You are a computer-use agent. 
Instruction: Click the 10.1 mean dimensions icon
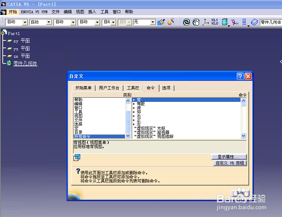click(215, 22)
